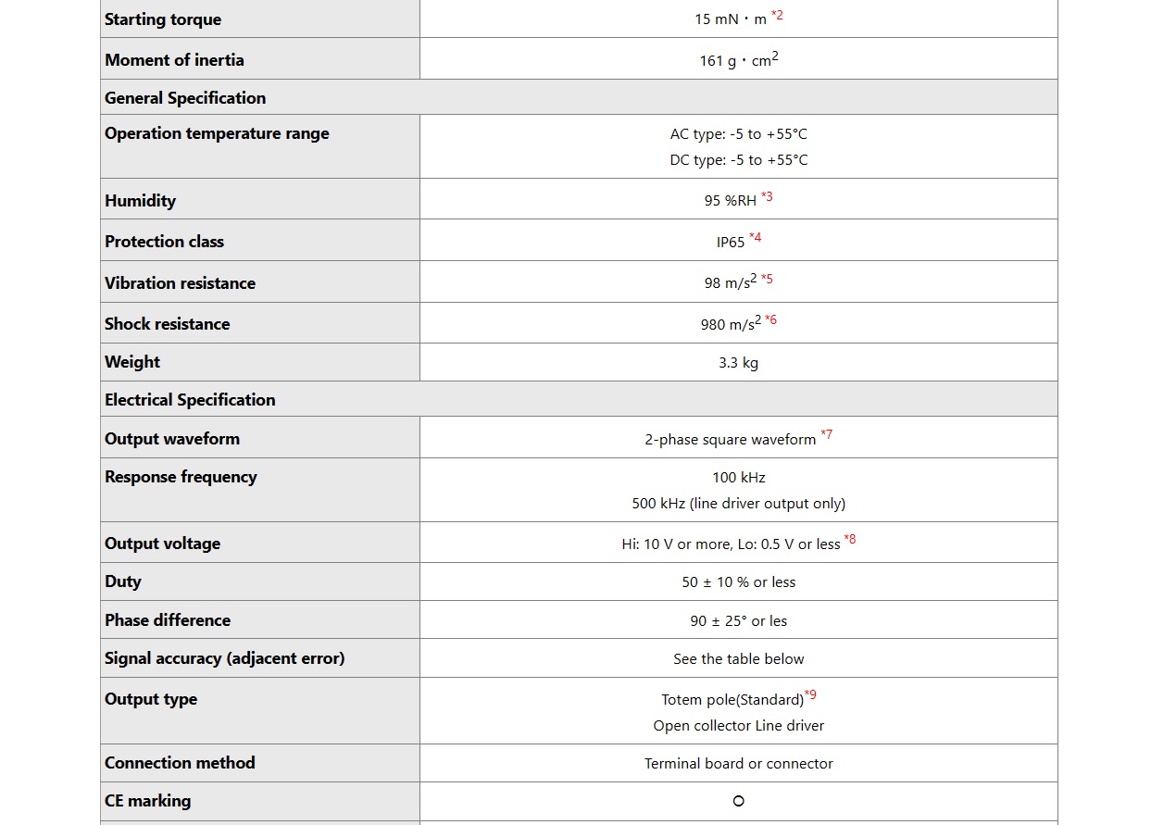Click the 'Terminal board or connector' value
Image resolution: width=1151 pixels, height=825 pixels.
738,764
